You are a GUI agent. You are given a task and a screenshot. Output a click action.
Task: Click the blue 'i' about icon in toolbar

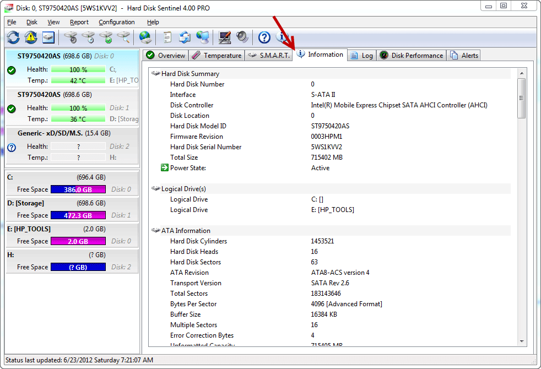point(281,36)
